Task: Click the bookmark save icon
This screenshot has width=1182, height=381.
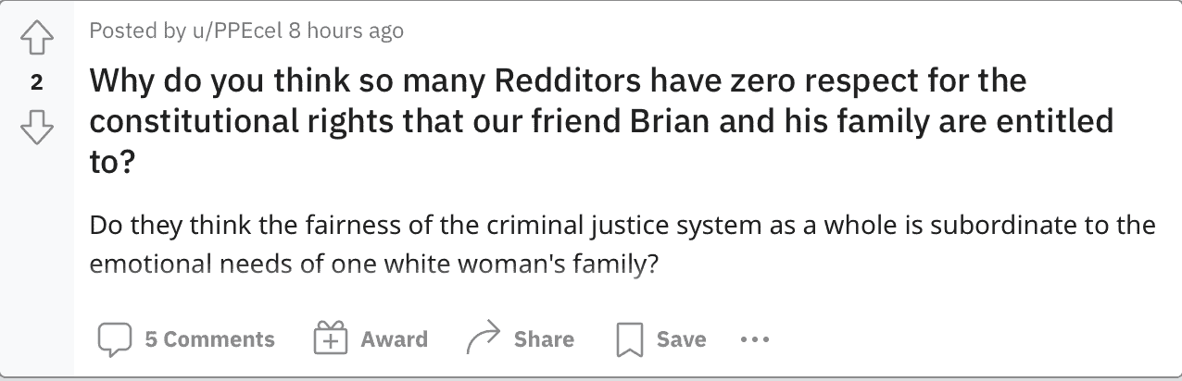Action: [x=629, y=340]
